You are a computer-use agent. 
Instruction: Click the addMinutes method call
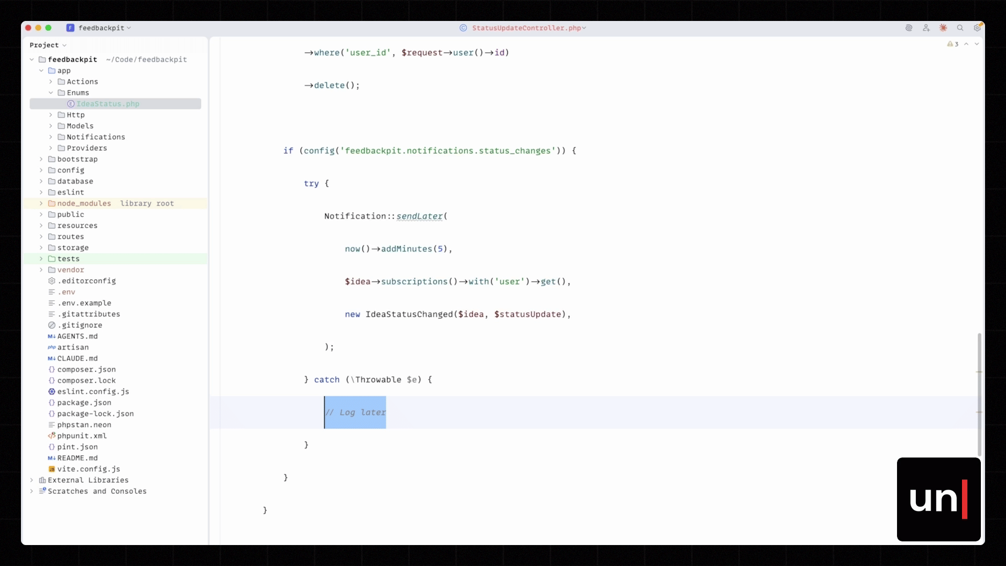(407, 249)
